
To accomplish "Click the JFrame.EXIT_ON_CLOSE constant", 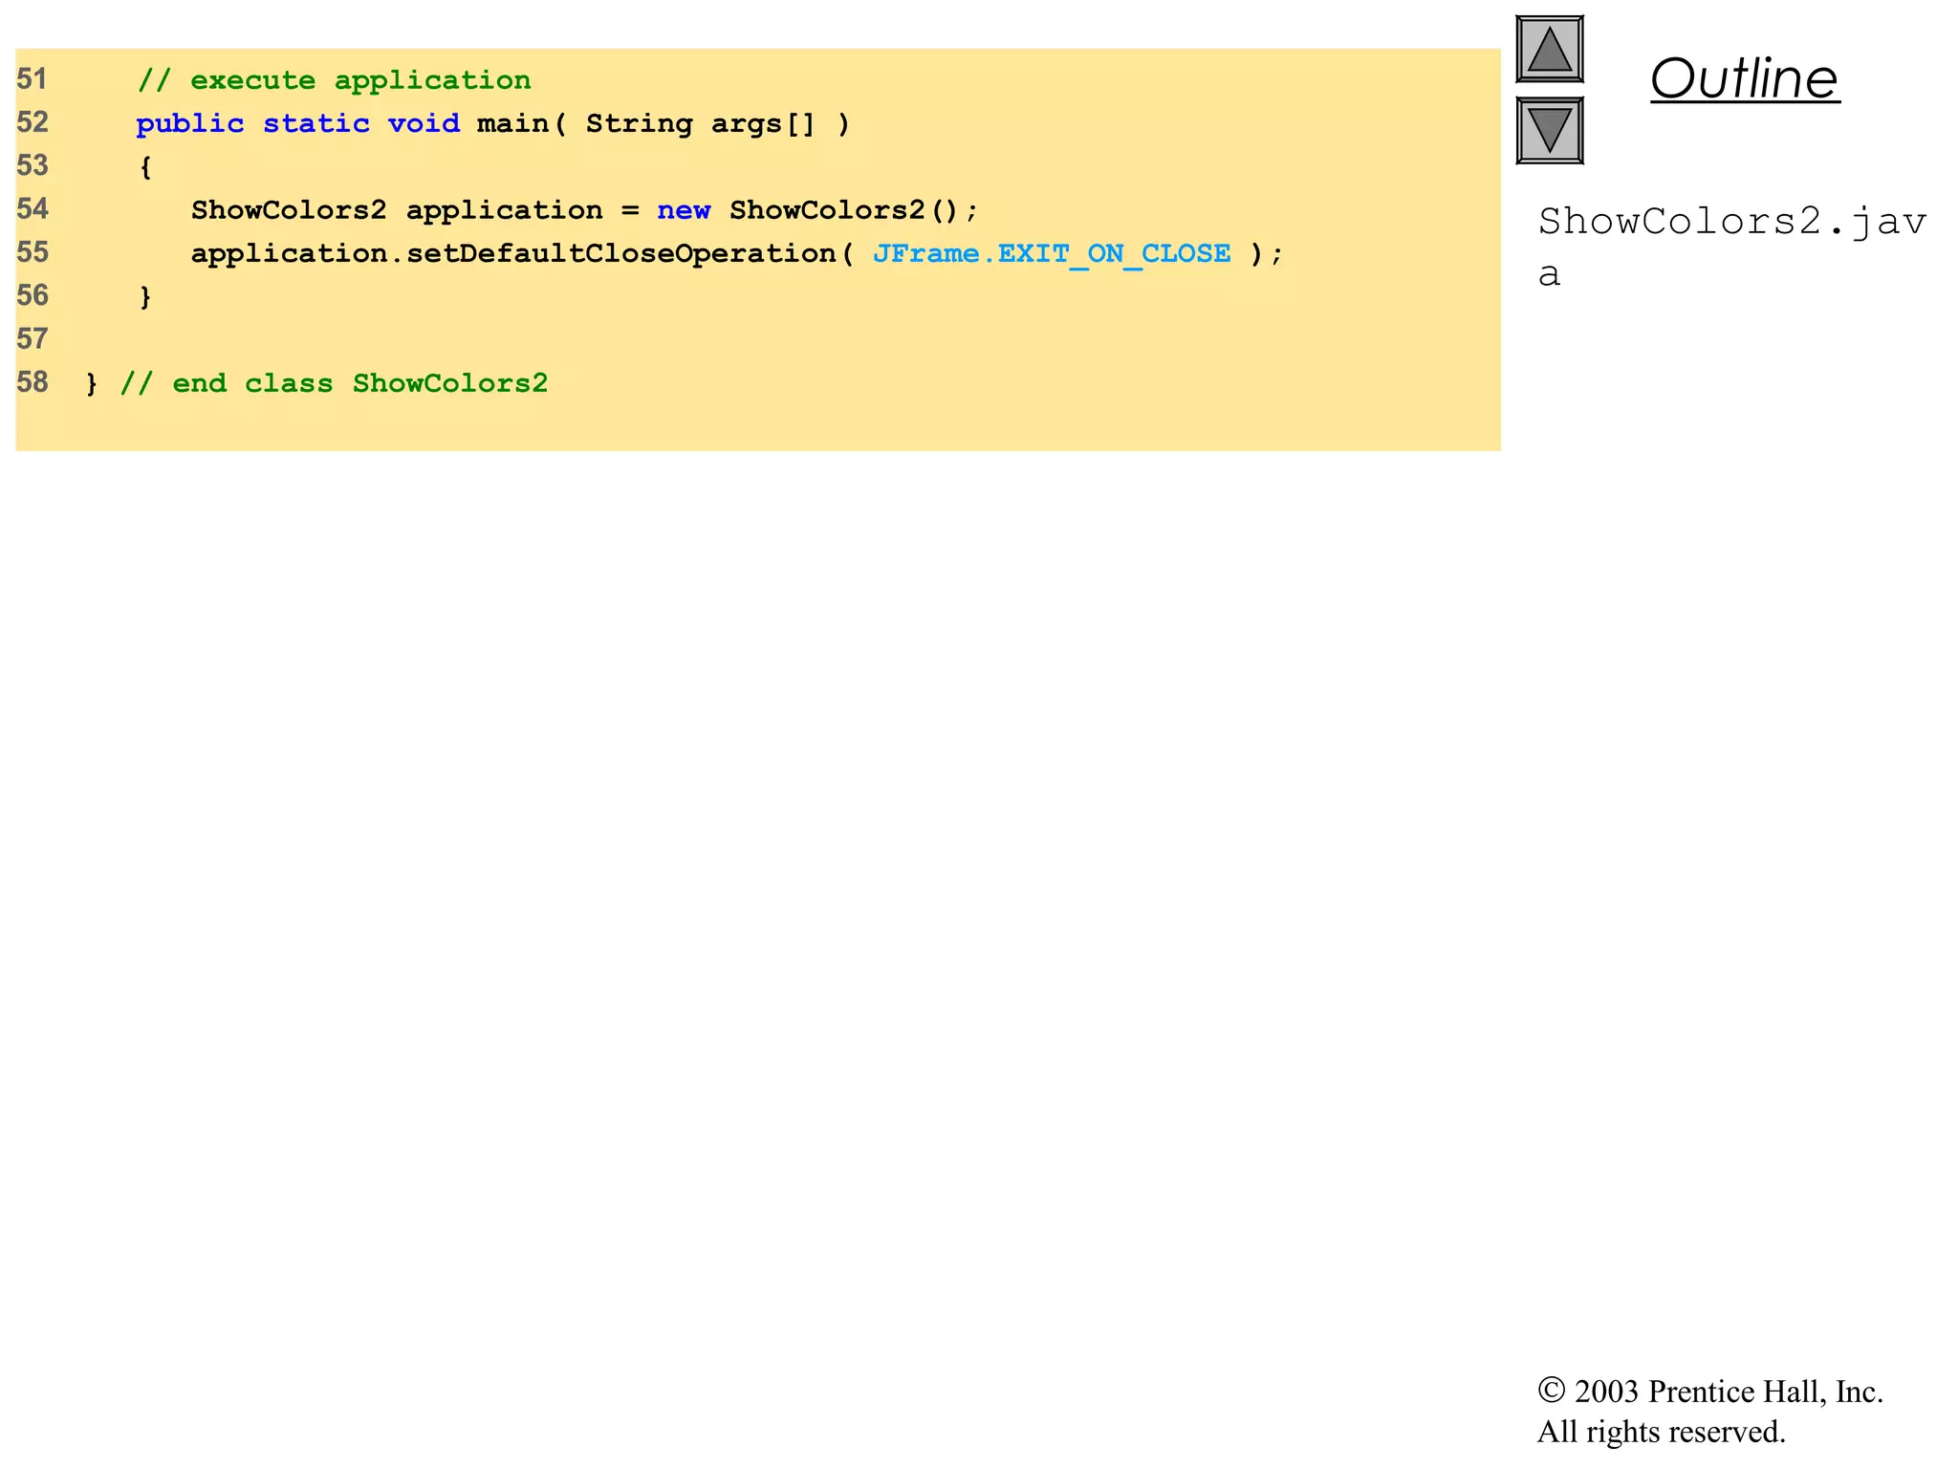I will click(1052, 253).
